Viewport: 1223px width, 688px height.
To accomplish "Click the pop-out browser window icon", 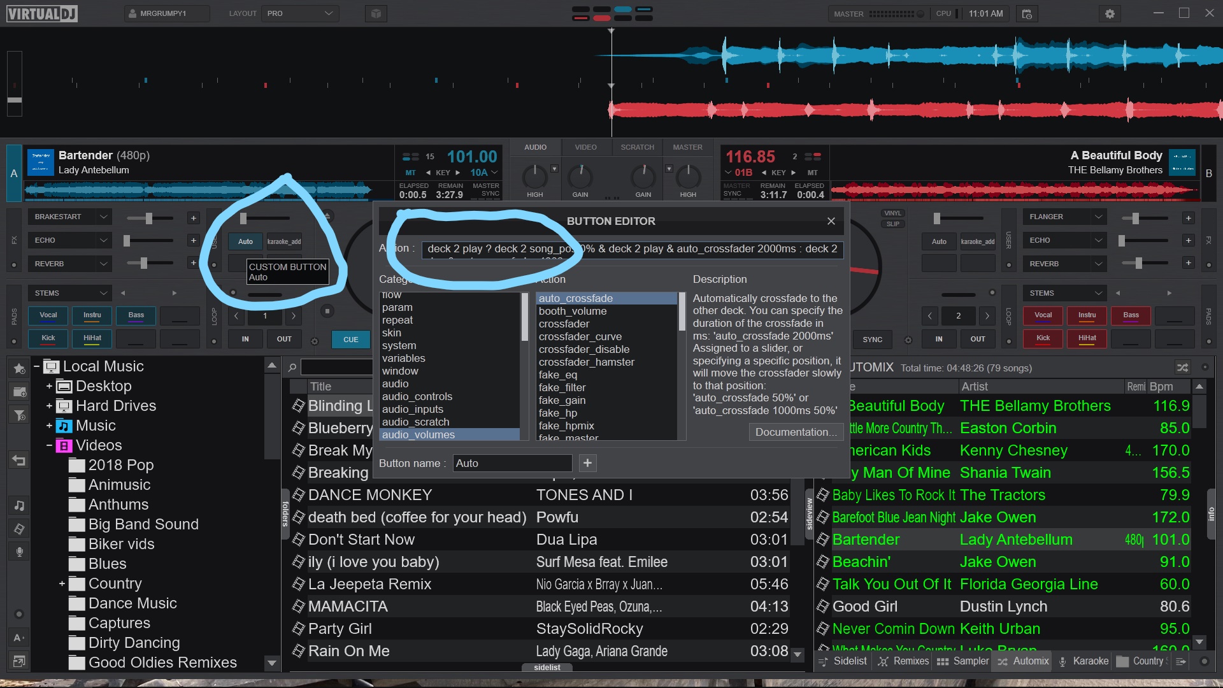I will tap(19, 661).
